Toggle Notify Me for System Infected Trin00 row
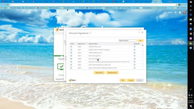Screen dimensions: 194x109 tap(135, 68)
